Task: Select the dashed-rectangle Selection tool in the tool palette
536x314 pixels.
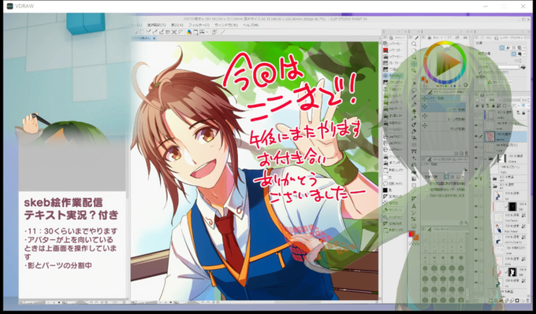Action: coord(414,77)
